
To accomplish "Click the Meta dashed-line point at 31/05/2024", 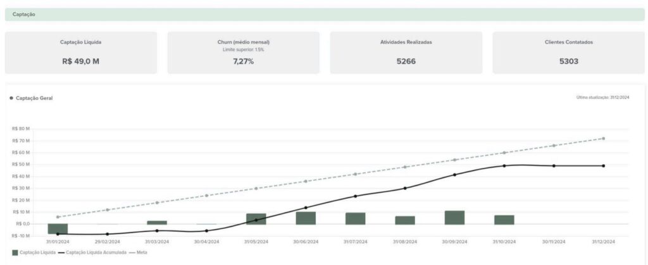I will point(256,189).
